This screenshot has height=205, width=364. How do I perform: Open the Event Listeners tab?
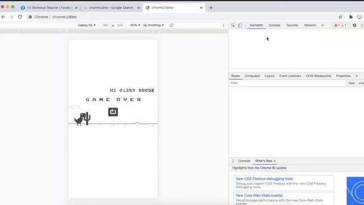point(290,76)
